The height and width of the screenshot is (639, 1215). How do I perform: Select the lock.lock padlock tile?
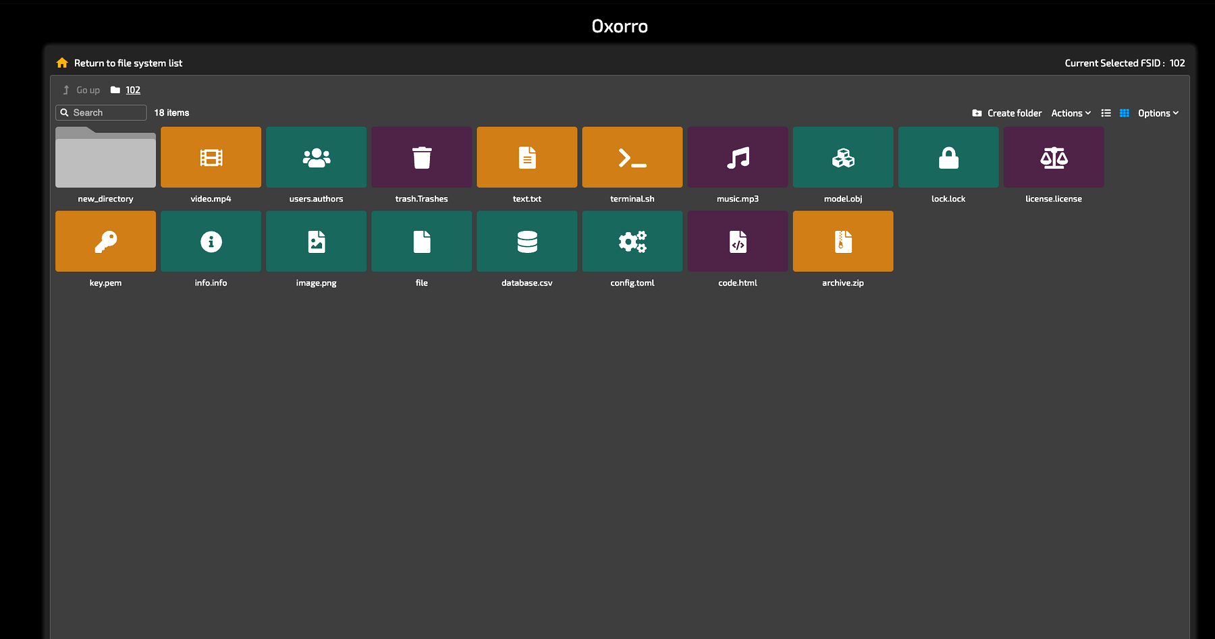pos(948,157)
